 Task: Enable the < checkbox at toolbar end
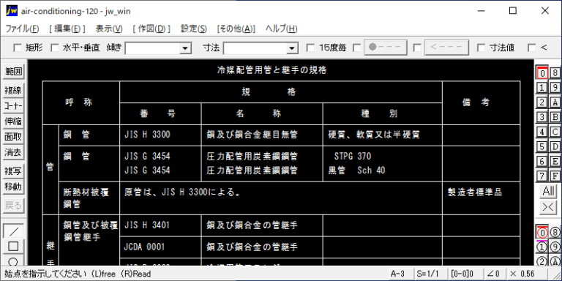point(532,48)
